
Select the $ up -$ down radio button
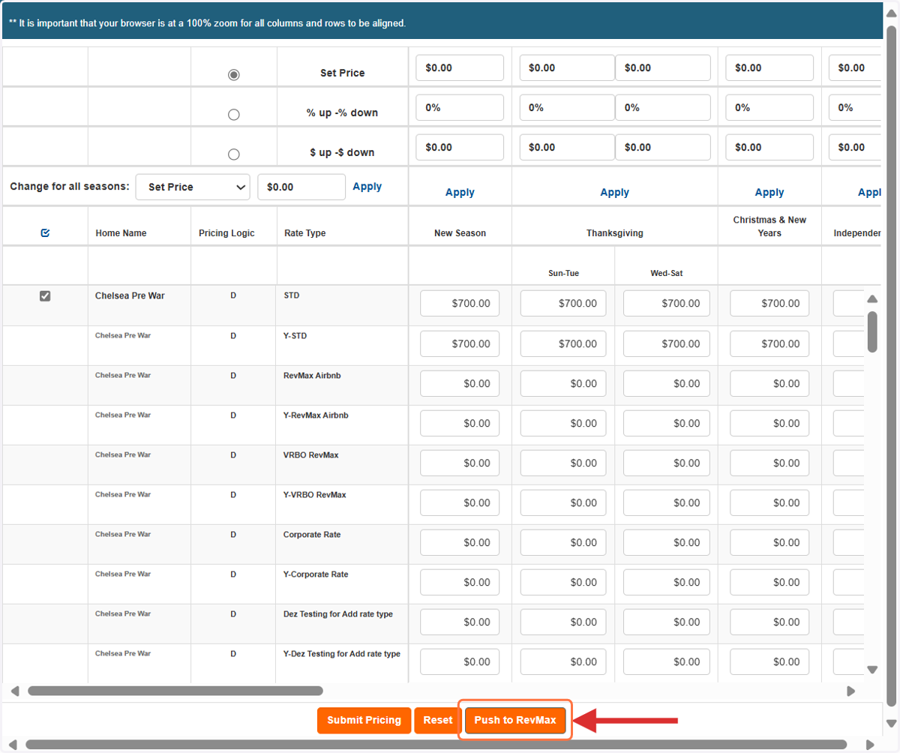coord(233,154)
